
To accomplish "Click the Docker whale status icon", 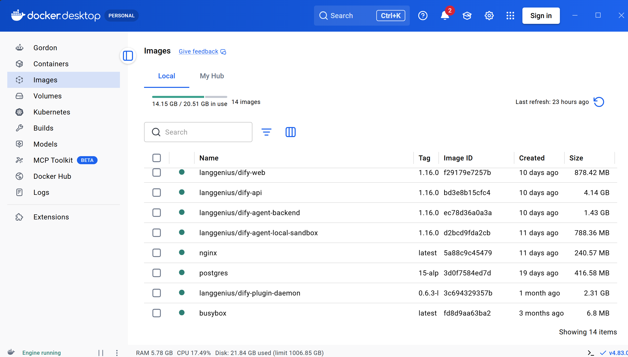I will tap(11, 352).
